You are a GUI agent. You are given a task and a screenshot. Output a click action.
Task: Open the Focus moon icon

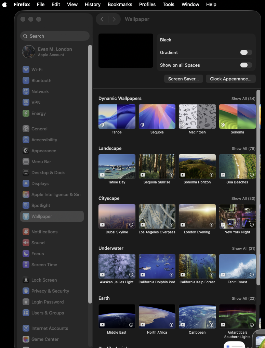pos(26,254)
